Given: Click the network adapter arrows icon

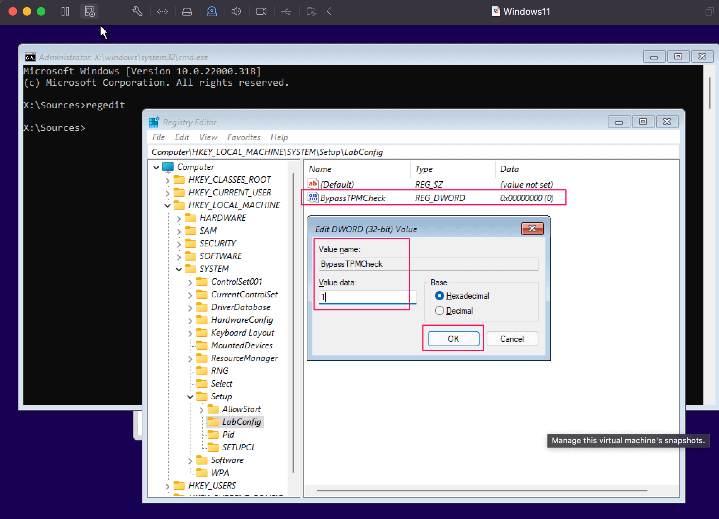Looking at the screenshot, I should click(x=163, y=12).
